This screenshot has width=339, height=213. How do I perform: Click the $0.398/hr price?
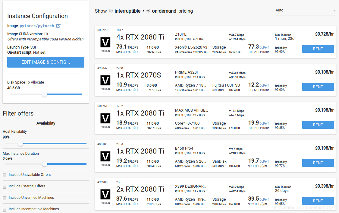[324, 186]
